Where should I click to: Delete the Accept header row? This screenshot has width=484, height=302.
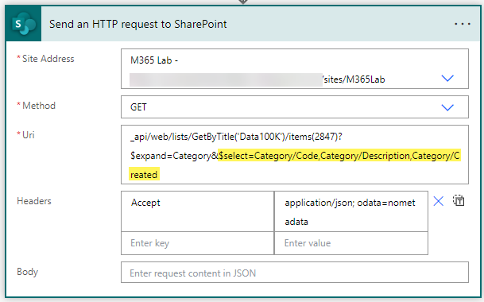click(x=439, y=201)
